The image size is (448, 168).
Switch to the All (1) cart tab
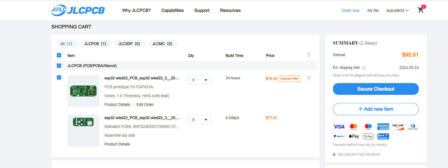click(67, 44)
